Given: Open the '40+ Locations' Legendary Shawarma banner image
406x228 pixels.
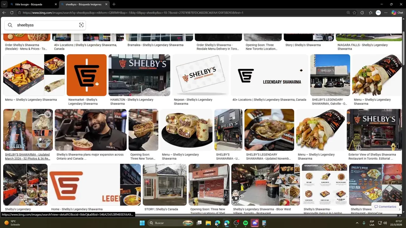Looking at the screenshot, I should click(269, 75).
